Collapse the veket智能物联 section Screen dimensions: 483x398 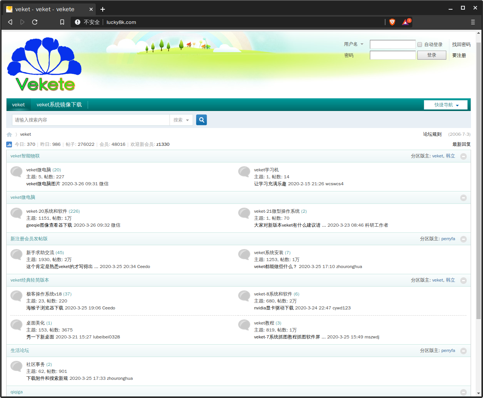(463, 156)
